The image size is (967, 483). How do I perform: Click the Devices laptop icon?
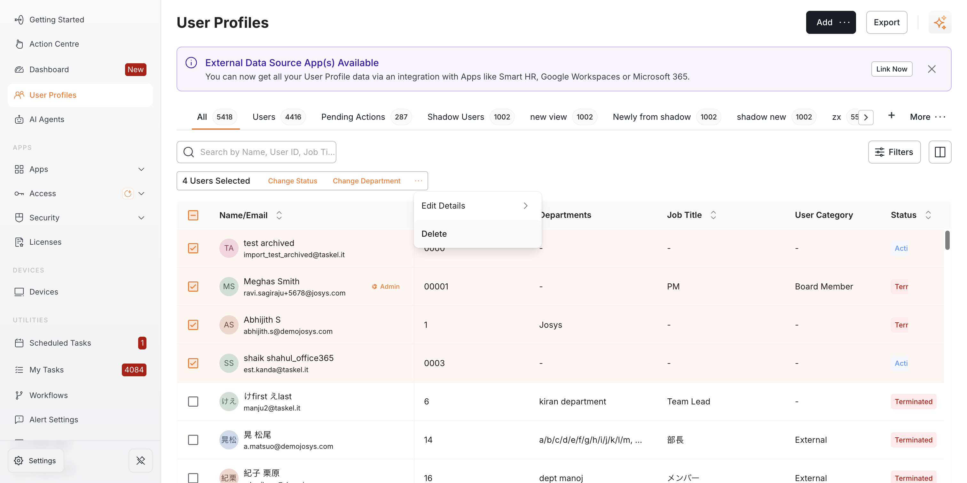tap(19, 292)
